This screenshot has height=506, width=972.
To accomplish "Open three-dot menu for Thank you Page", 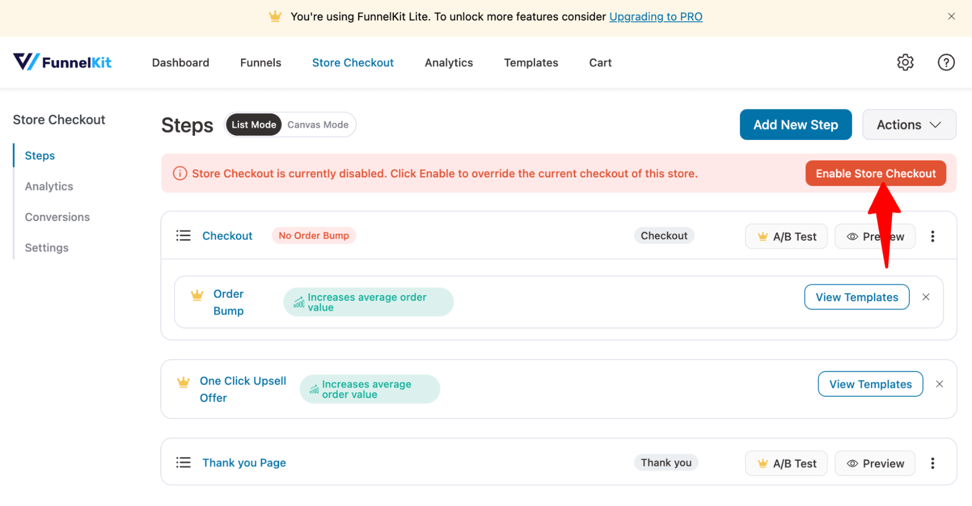I will pyautogui.click(x=932, y=463).
